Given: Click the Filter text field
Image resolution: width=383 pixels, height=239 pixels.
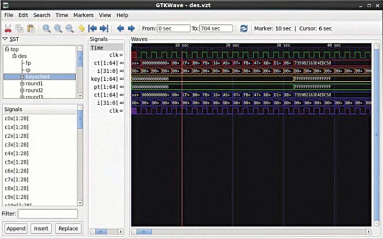Looking at the screenshot, I should 48,214.
